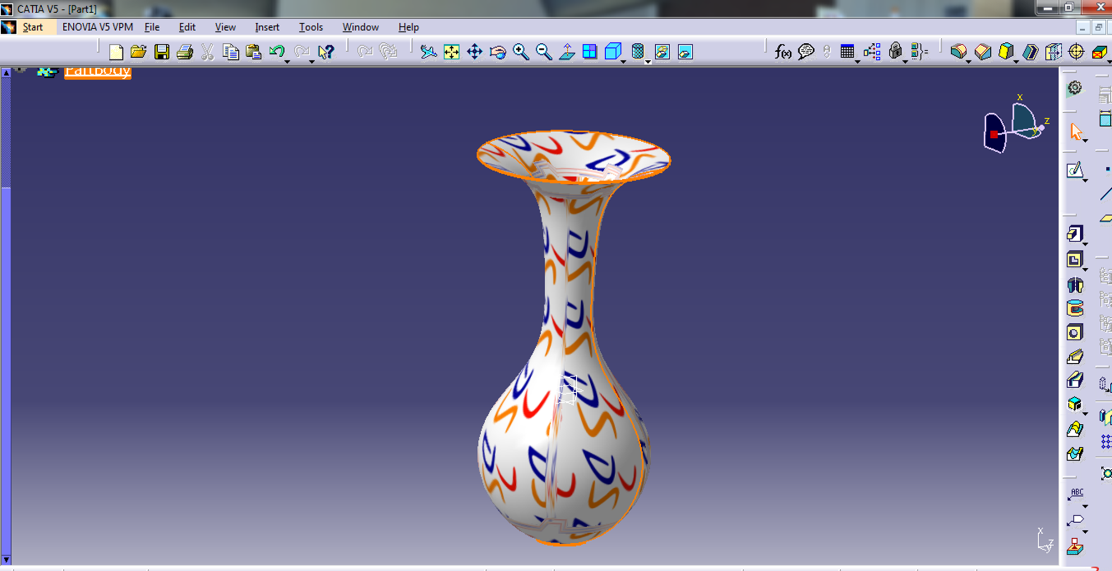Open the Insert menu
The image size is (1112, 571).
267,27
